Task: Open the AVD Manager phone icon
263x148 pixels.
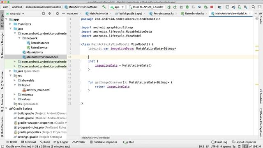Action: click(x=240, y=7)
